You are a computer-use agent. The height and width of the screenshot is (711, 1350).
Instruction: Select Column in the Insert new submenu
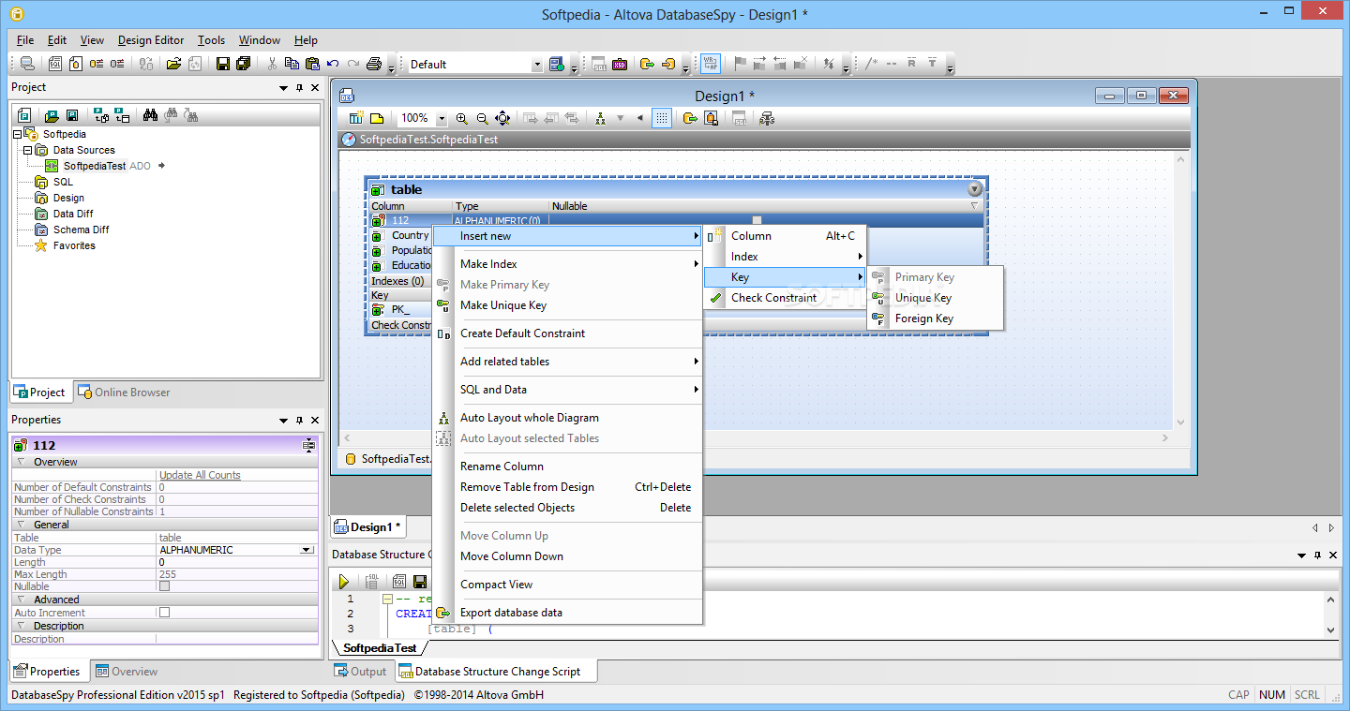(x=786, y=236)
